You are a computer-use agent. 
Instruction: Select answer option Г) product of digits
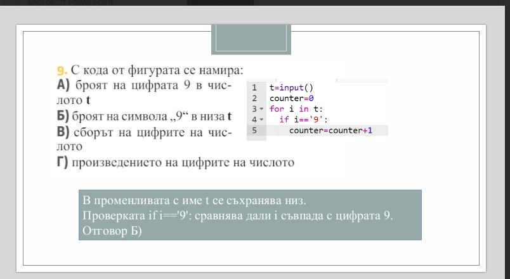[x=175, y=162]
